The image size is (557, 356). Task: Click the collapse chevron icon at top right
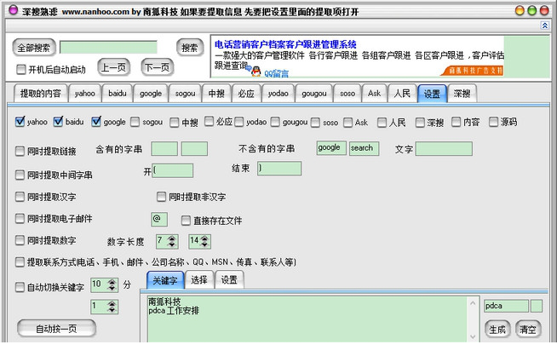(544, 26)
